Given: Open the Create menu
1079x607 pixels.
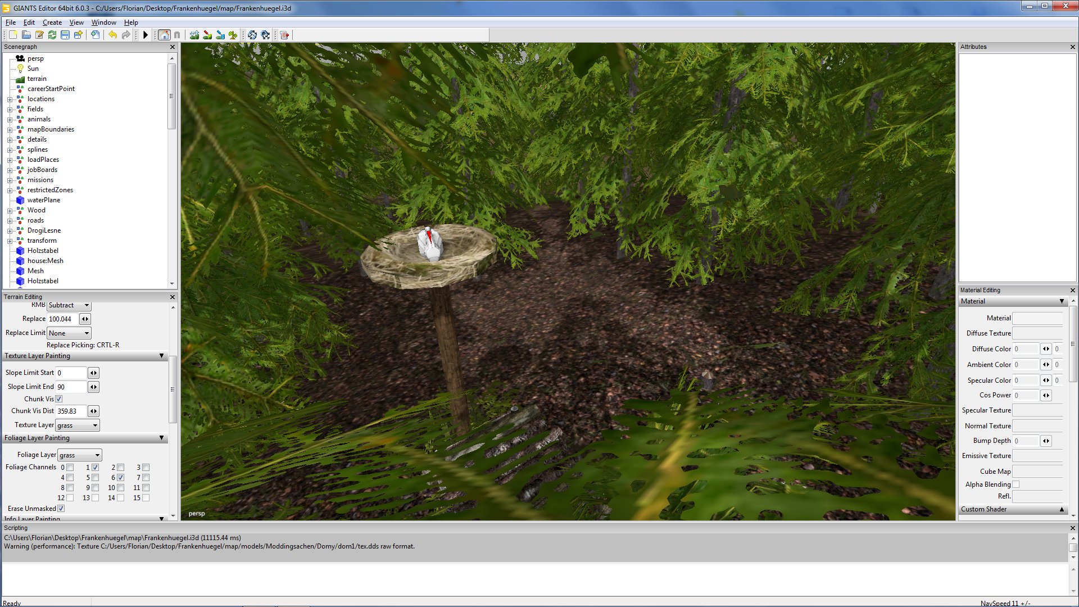Looking at the screenshot, I should click(52, 22).
